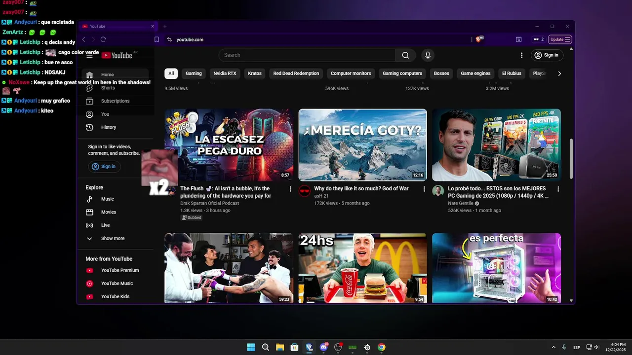Select the Red Dead Redemption chip
This screenshot has width=632, height=355.
(x=296, y=73)
